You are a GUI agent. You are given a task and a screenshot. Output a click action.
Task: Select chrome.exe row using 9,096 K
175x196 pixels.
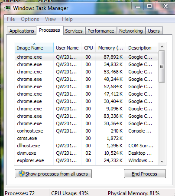coord(86,109)
